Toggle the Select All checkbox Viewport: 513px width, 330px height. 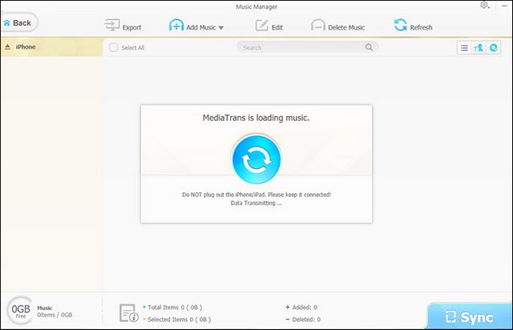113,48
